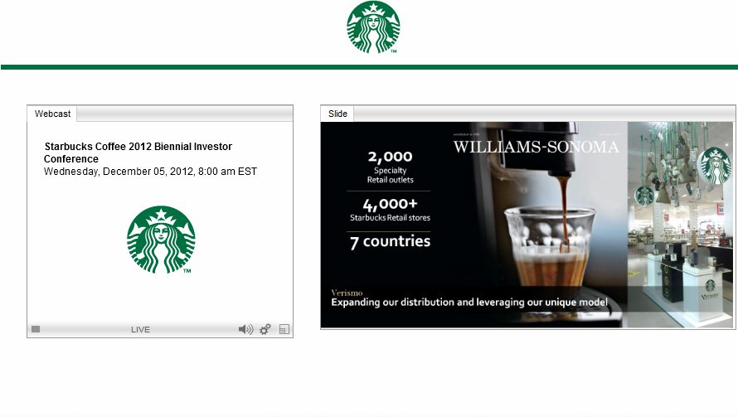Click the 'Verismo' label on the slide
This screenshot has width=738, height=417.
[x=347, y=293]
